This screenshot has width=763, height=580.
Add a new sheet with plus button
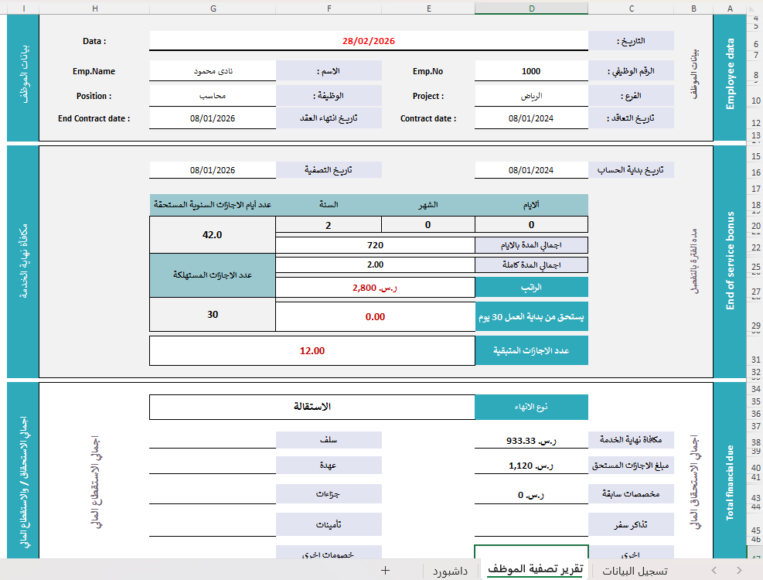tap(385, 571)
